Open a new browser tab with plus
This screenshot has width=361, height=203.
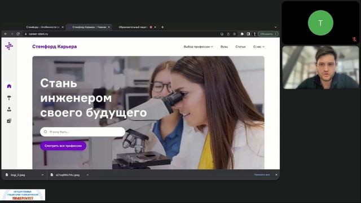162,27
